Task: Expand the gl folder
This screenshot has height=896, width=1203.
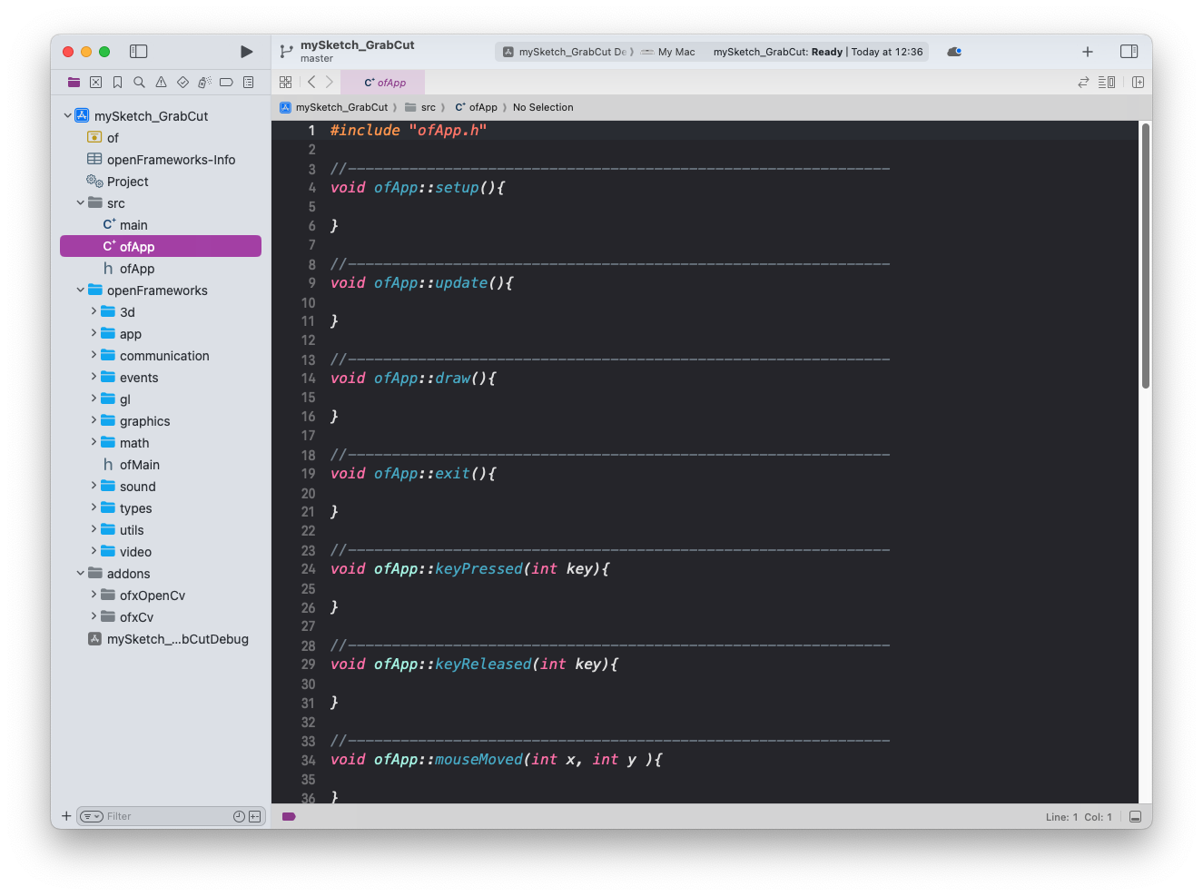Action: (94, 399)
